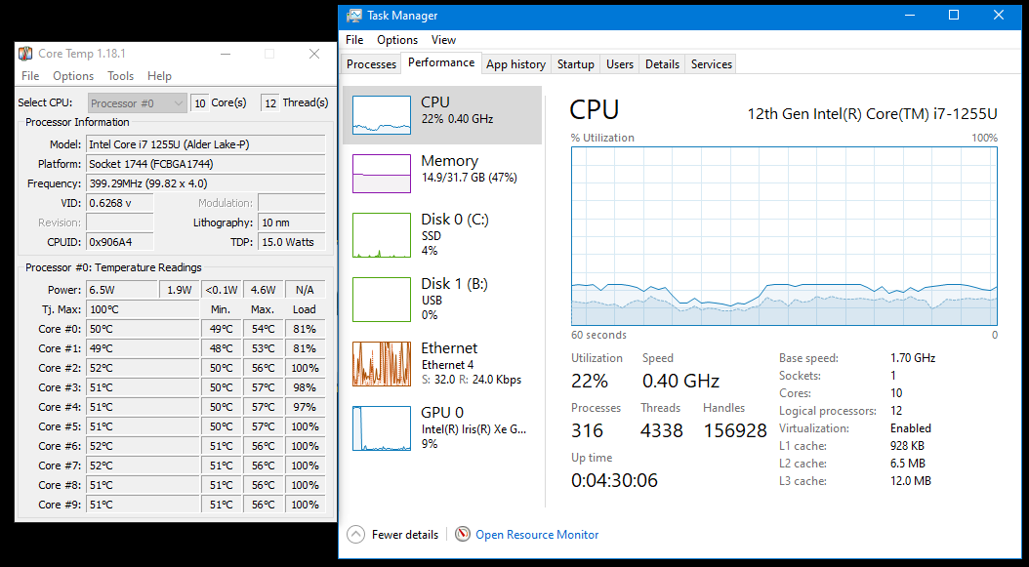Click Core #3 load value 98%
The height and width of the screenshot is (567, 1029).
tap(306, 387)
